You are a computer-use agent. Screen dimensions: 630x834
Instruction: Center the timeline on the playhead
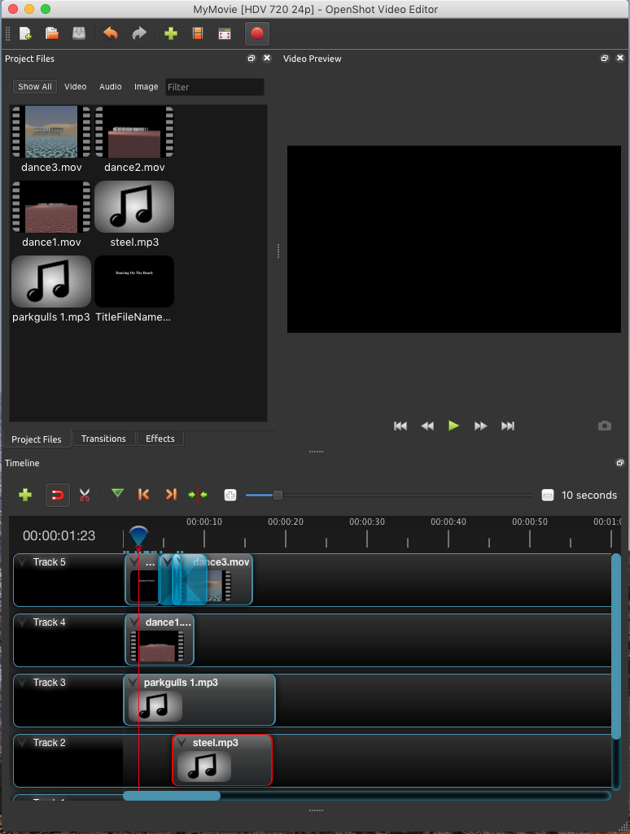pos(198,495)
